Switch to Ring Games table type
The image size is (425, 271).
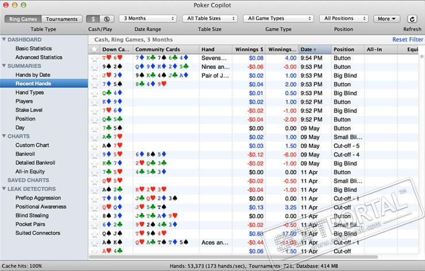coord(23,19)
